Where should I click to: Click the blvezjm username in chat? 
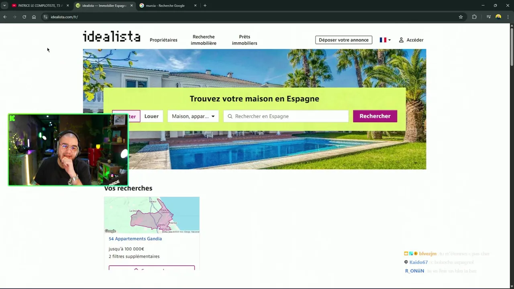coord(428,254)
